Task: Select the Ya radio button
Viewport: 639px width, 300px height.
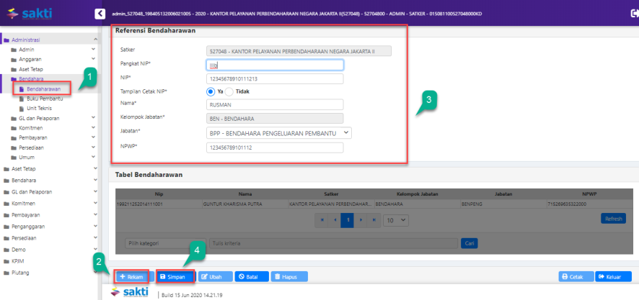Action: click(202, 91)
